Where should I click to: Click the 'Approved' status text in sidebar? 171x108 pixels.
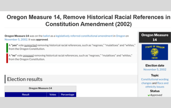tap(156, 95)
